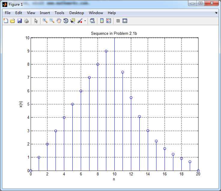The image size is (221, 191).
Task: Click the stem marker at n=14
Action: pos(148,131)
